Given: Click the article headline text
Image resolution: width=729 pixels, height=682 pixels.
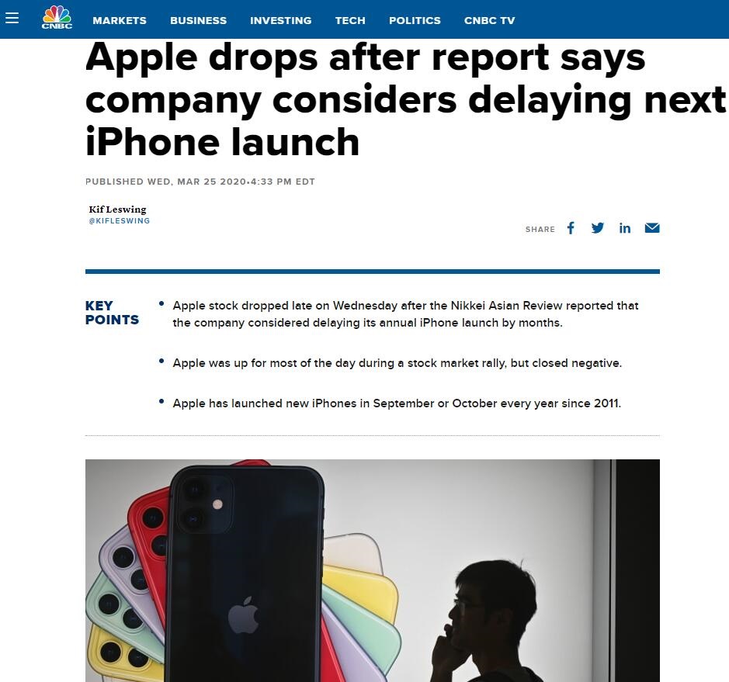Looking at the screenshot, I should [405, 99].
